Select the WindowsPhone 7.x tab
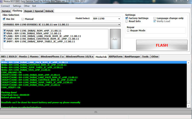 52,57
